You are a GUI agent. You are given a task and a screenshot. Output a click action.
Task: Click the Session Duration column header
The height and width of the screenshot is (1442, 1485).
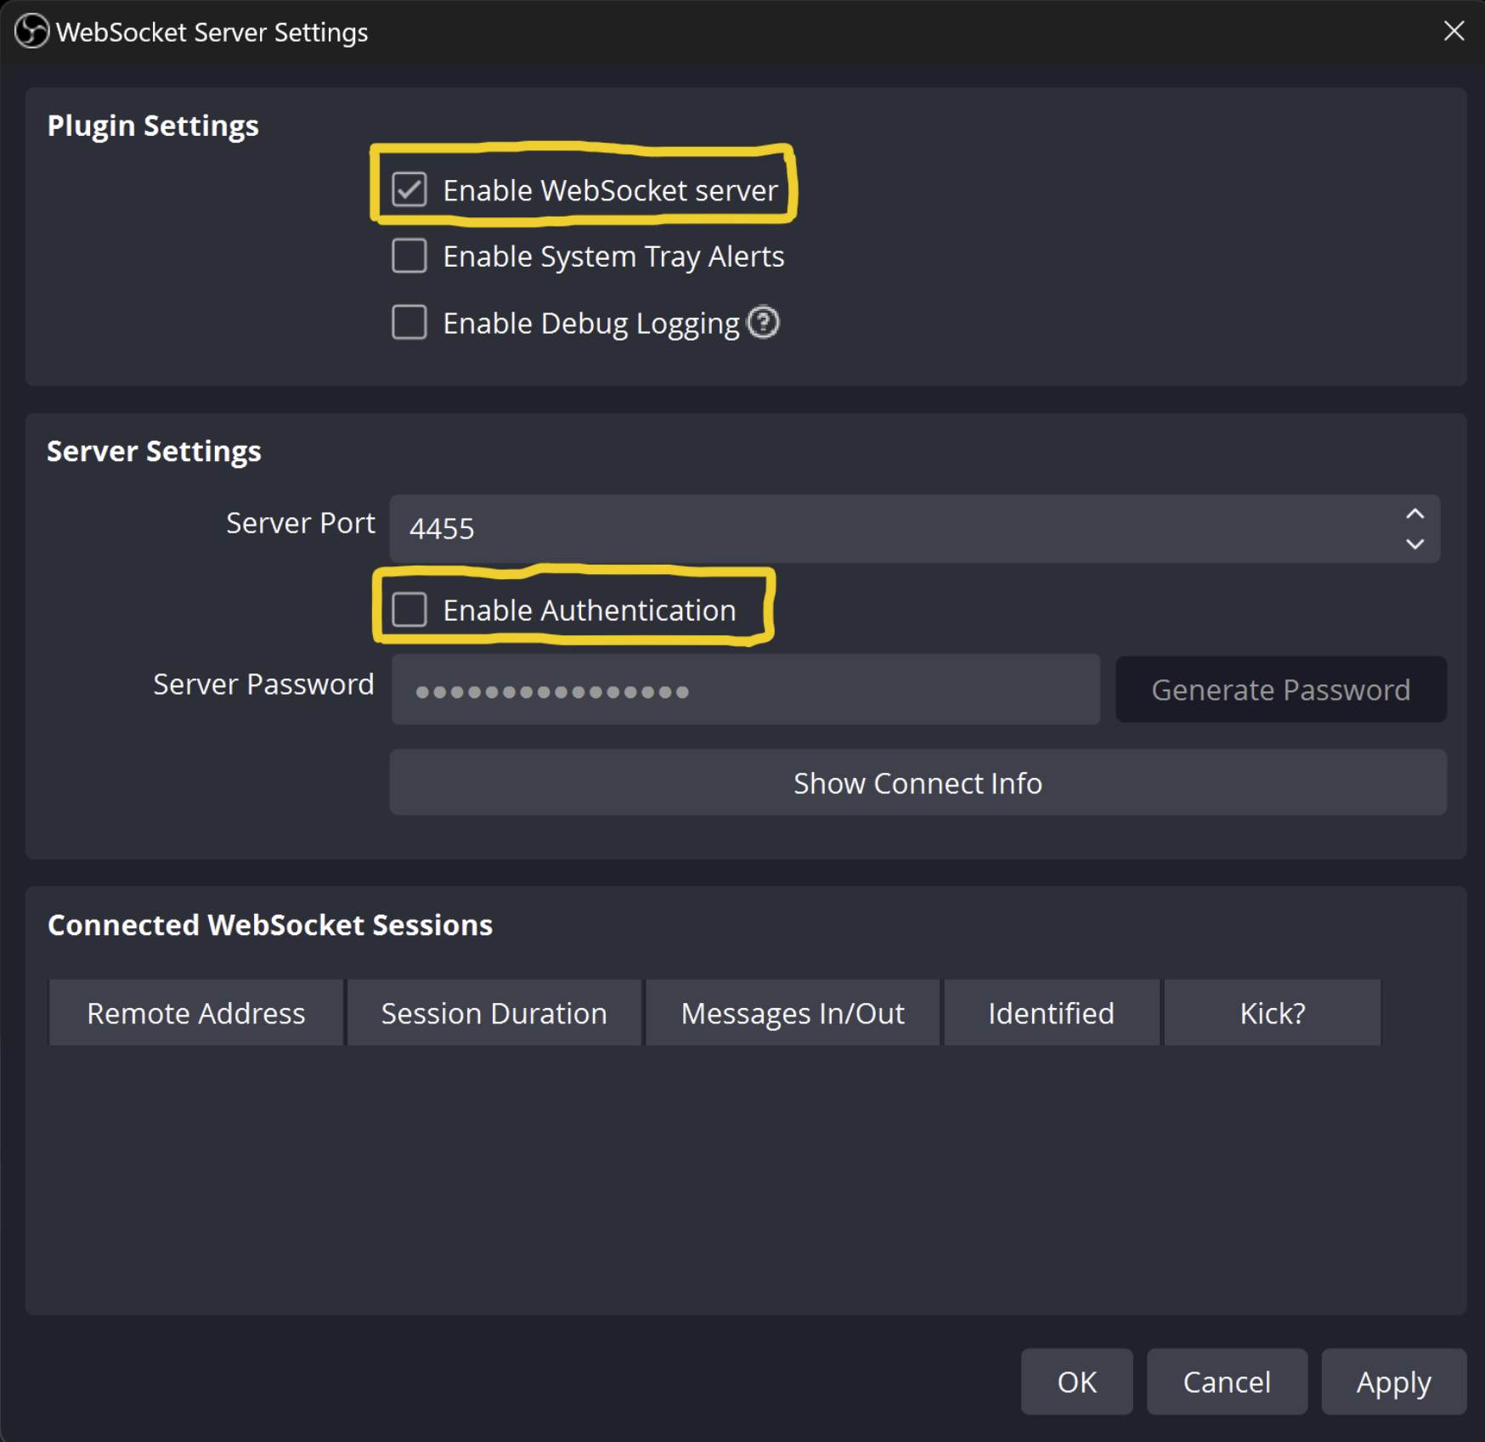click(x=493, y=1012)
